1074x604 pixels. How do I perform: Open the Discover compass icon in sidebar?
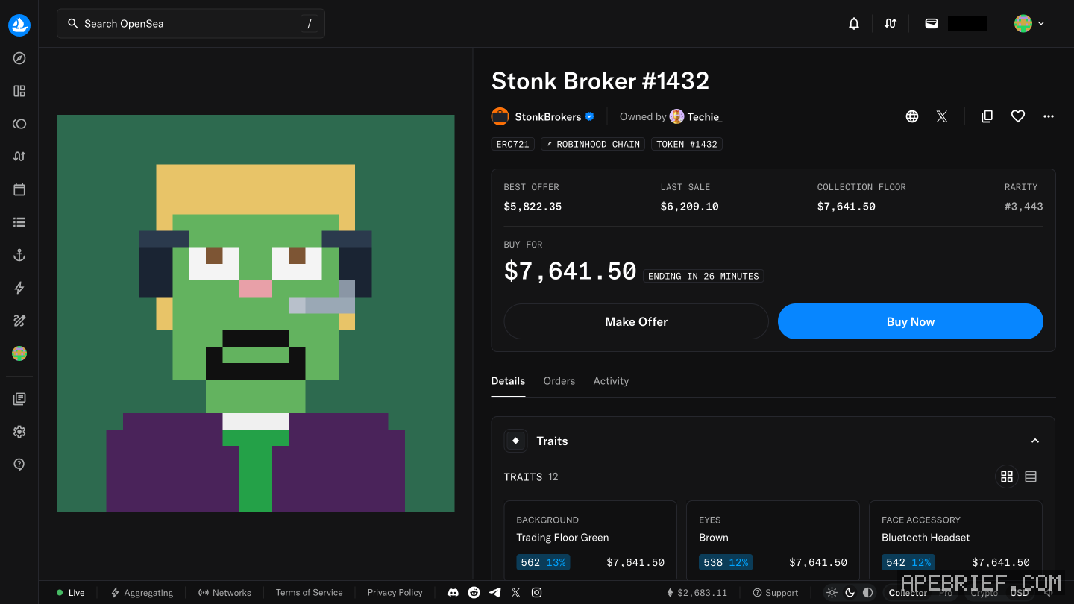(x=19, y=58)
